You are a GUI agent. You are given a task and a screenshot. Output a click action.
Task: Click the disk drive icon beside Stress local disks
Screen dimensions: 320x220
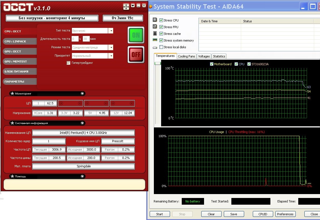coord(155,47)
